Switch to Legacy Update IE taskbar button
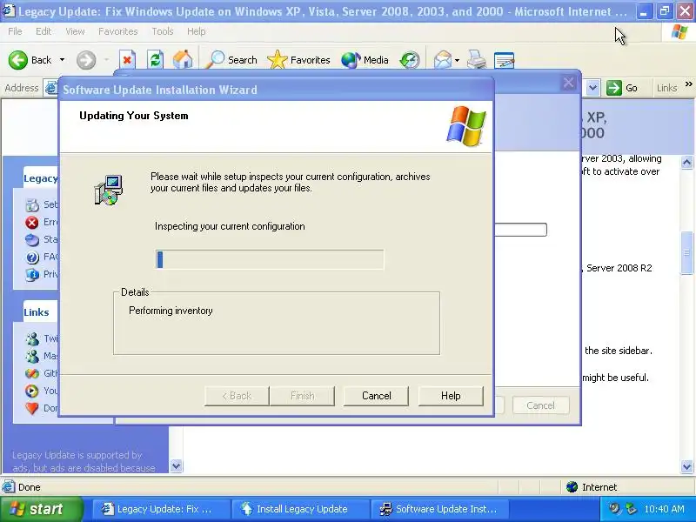 tap(162, 509)
